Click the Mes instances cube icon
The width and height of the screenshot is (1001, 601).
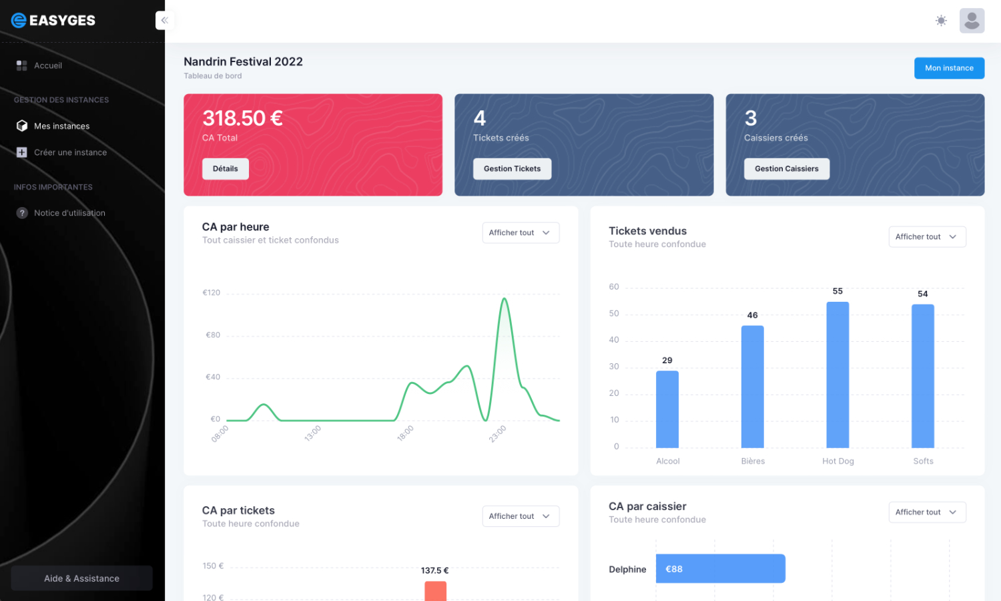coord(21,126)
